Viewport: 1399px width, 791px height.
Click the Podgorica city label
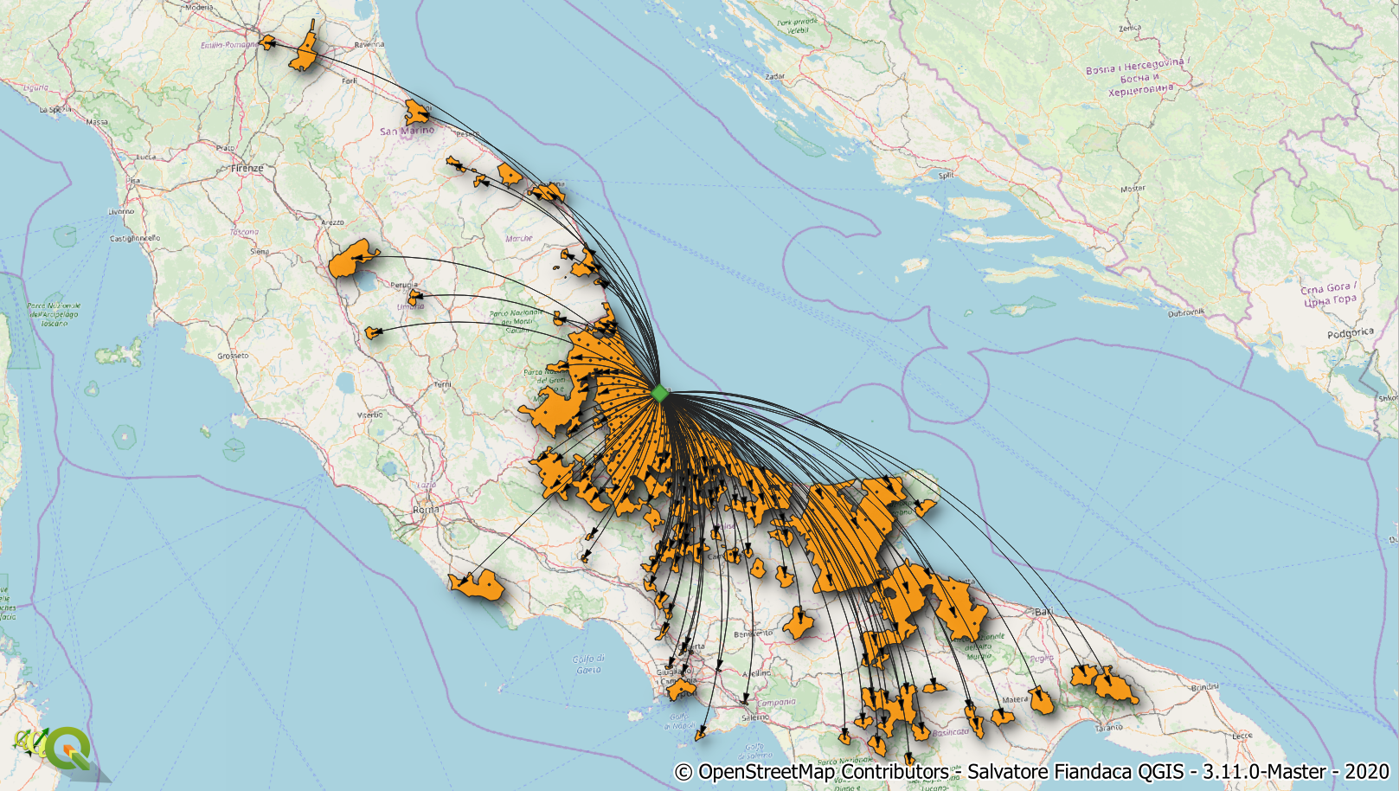click(1350, 333)
